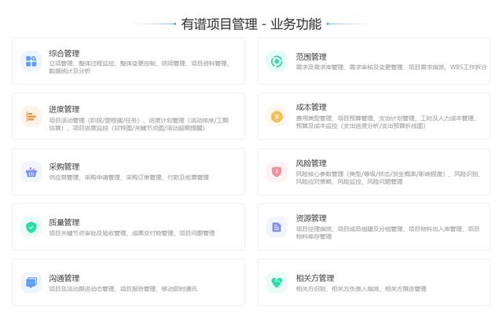The height and width of the screenshot is (318, 503).
Task: Click the 进度管理 description about 项目活动管理
Action: tap(138, 124)
